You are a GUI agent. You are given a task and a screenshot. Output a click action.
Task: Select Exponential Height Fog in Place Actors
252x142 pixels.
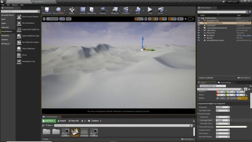point(28,30)
